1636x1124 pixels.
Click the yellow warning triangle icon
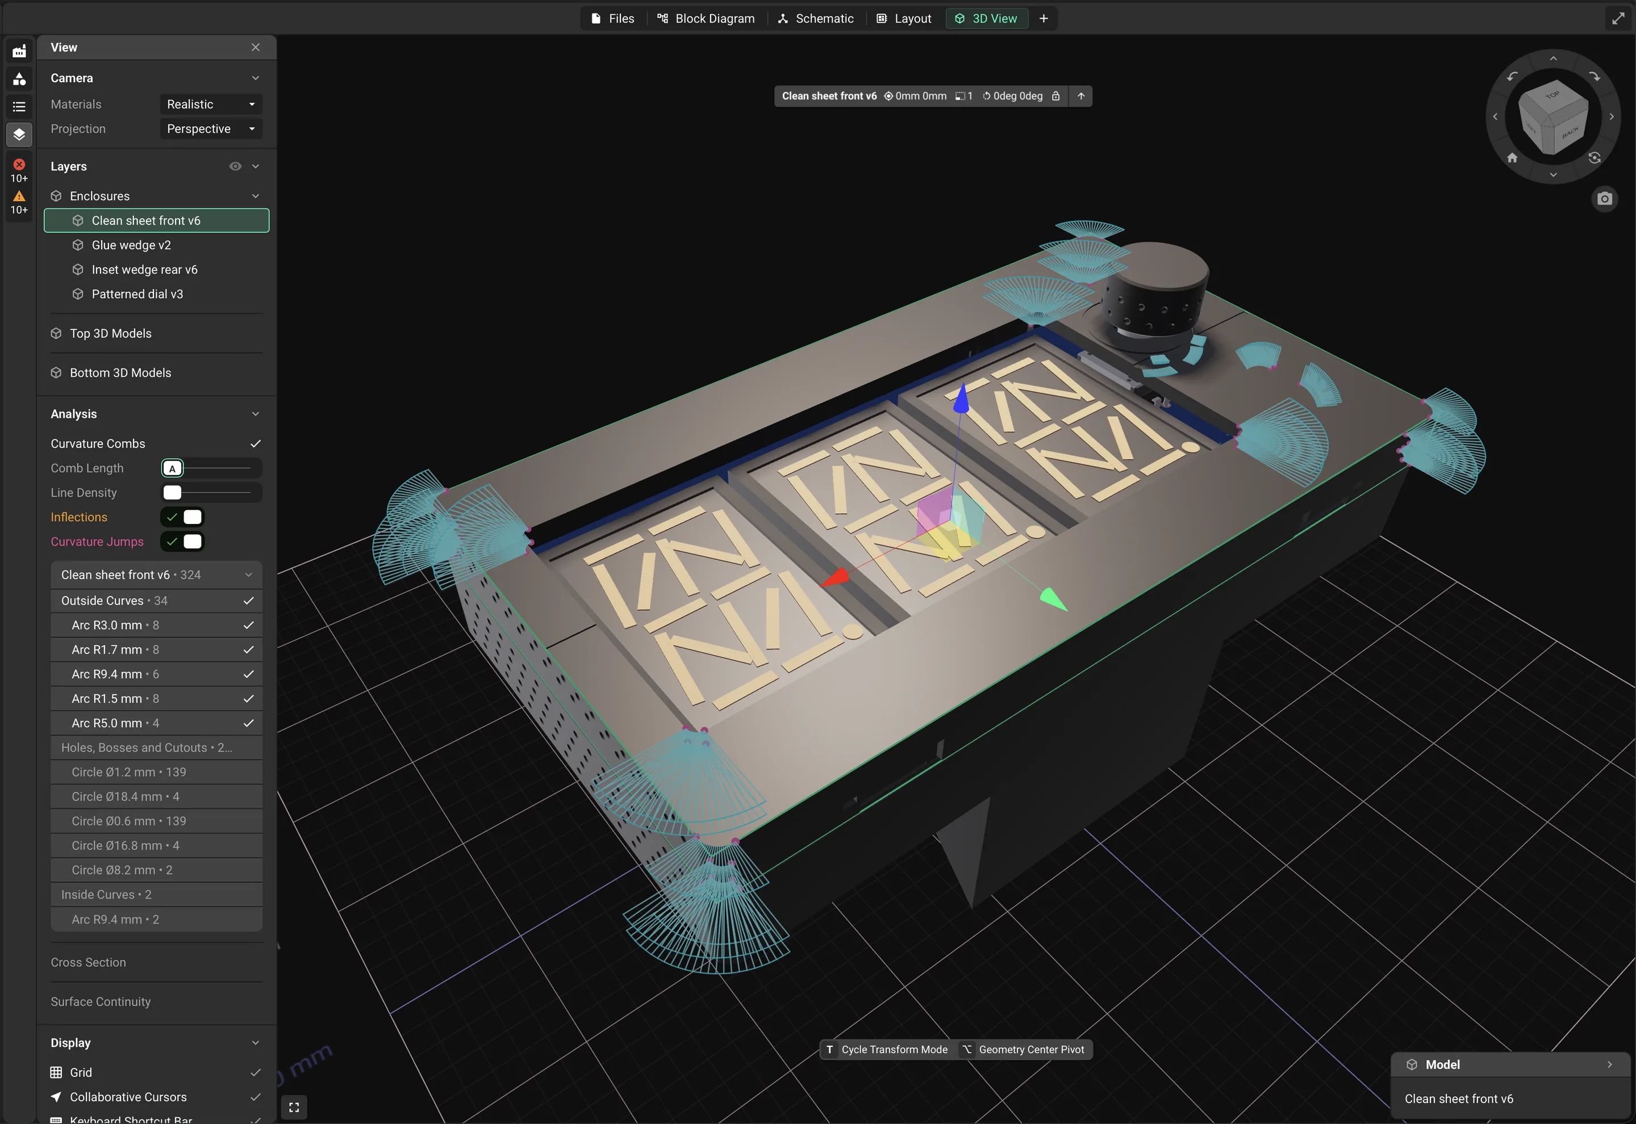pos(19,196)
